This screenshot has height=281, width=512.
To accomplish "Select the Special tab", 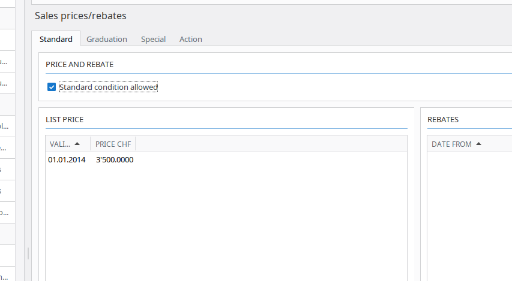I will pos(153,39).
